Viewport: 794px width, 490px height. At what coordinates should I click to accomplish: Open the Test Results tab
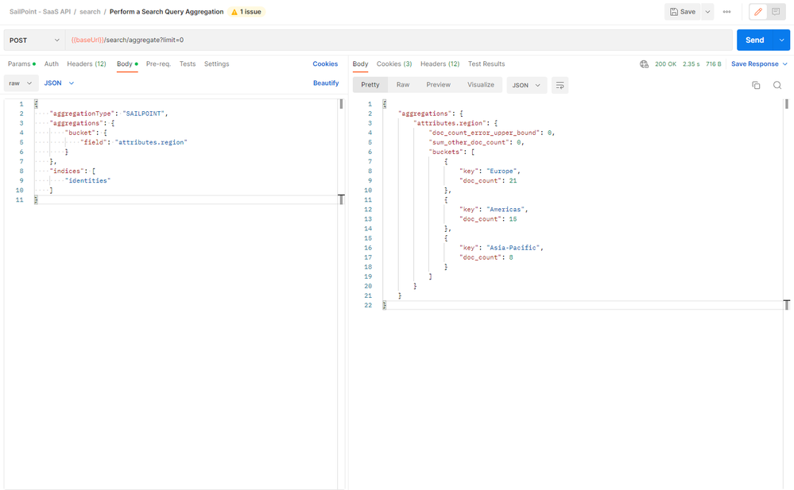tap(486, 64)
